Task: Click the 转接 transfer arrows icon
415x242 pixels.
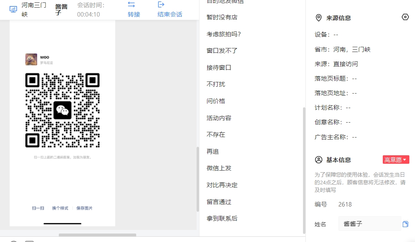Action: tap(131, 4)
